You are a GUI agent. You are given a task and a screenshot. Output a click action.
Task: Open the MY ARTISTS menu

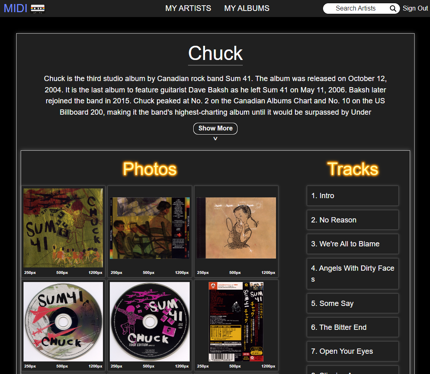[x=188, y=8]
